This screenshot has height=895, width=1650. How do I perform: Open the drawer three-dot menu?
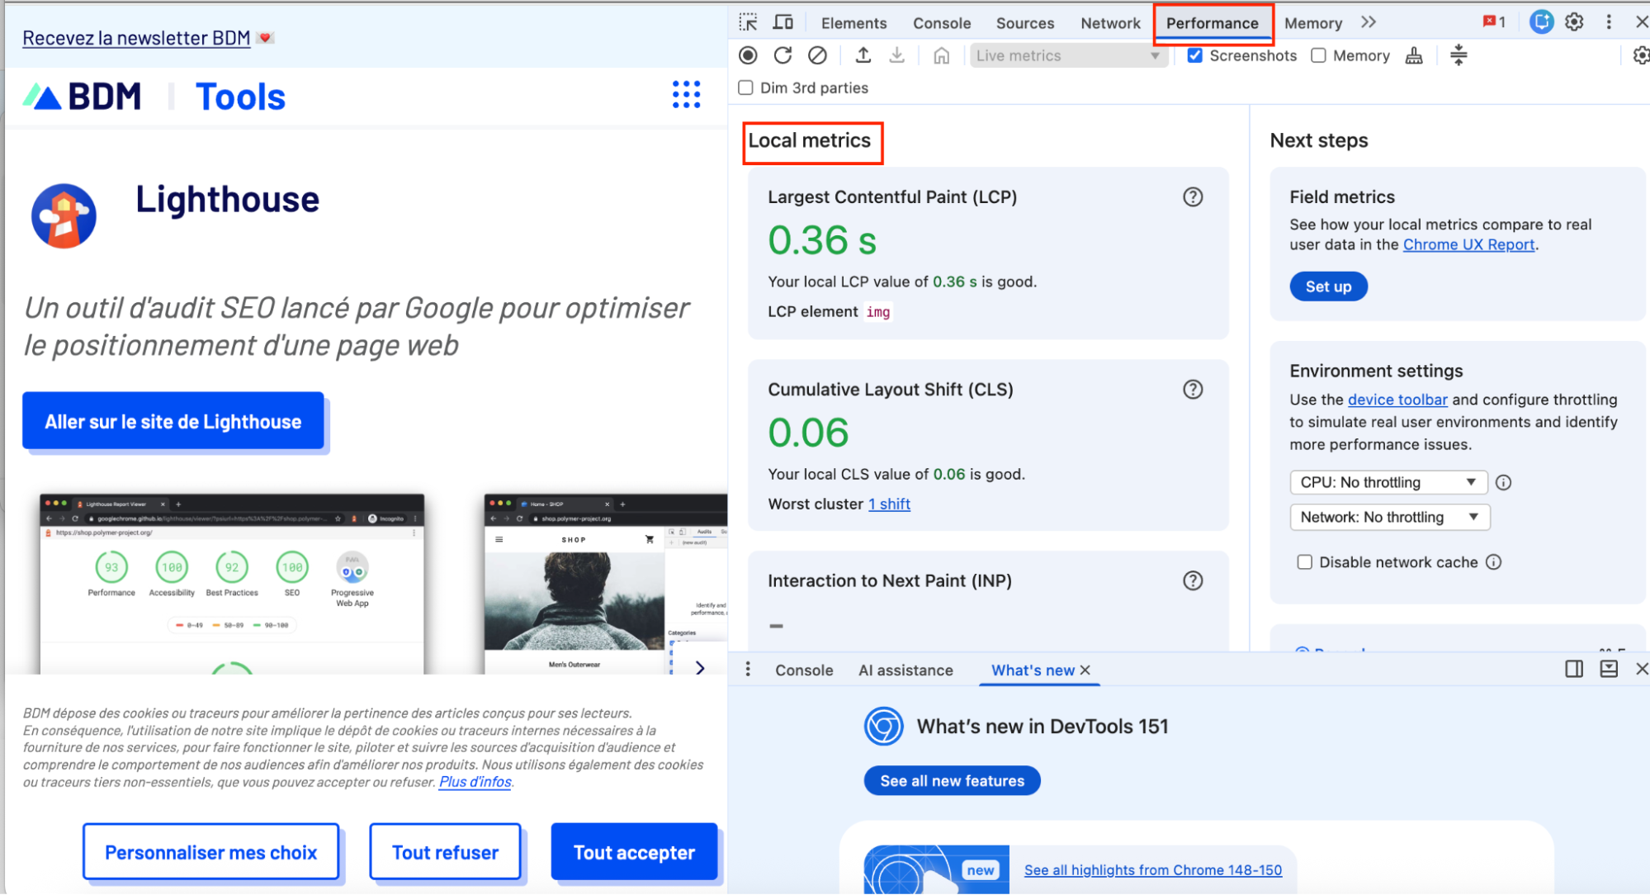click(x=748, y=670)
